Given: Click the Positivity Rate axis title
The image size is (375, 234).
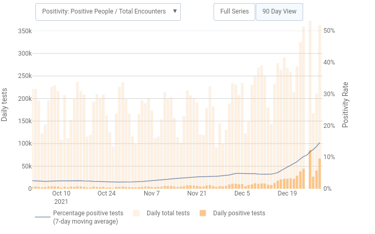Looking at the screenshot, I should point(345,105).
